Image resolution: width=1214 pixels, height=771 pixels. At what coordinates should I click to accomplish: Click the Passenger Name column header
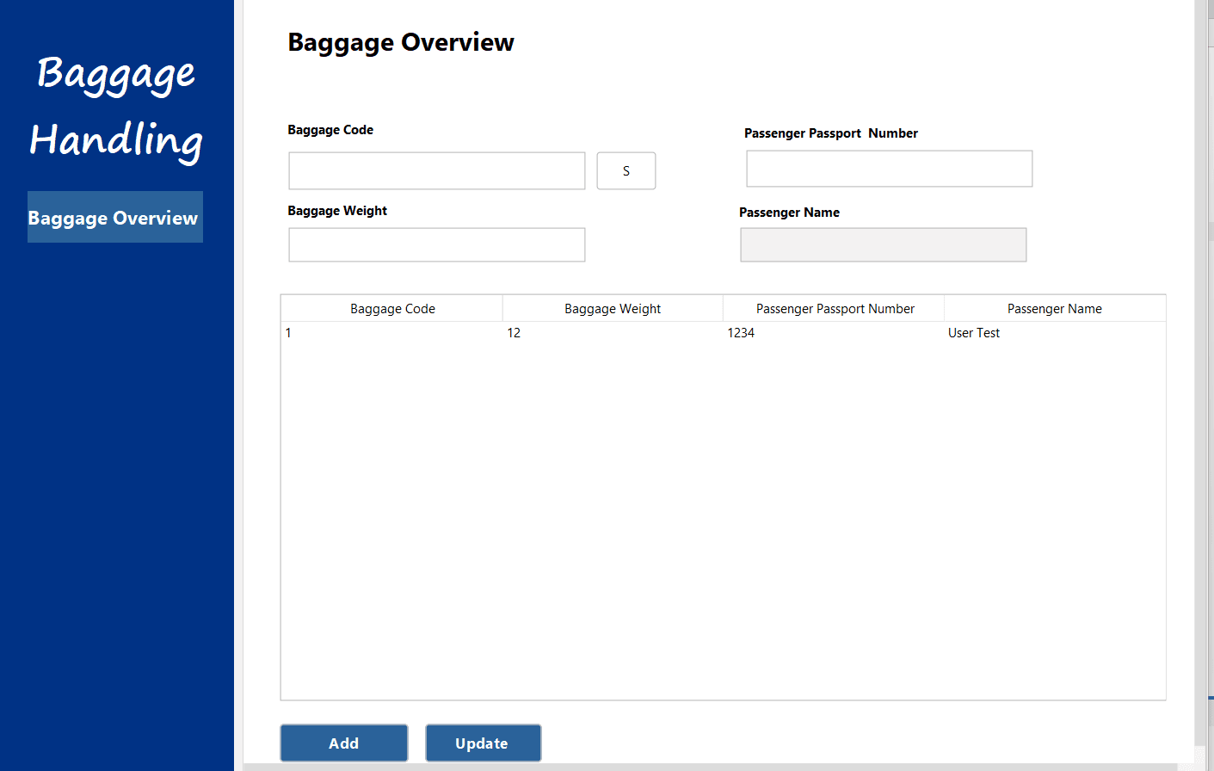pos(1054,307)
